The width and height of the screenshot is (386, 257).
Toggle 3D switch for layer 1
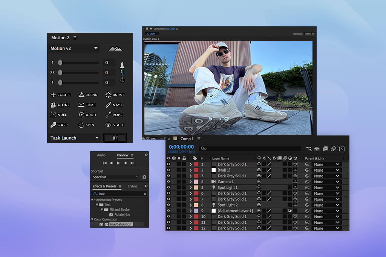pos(295,164)
